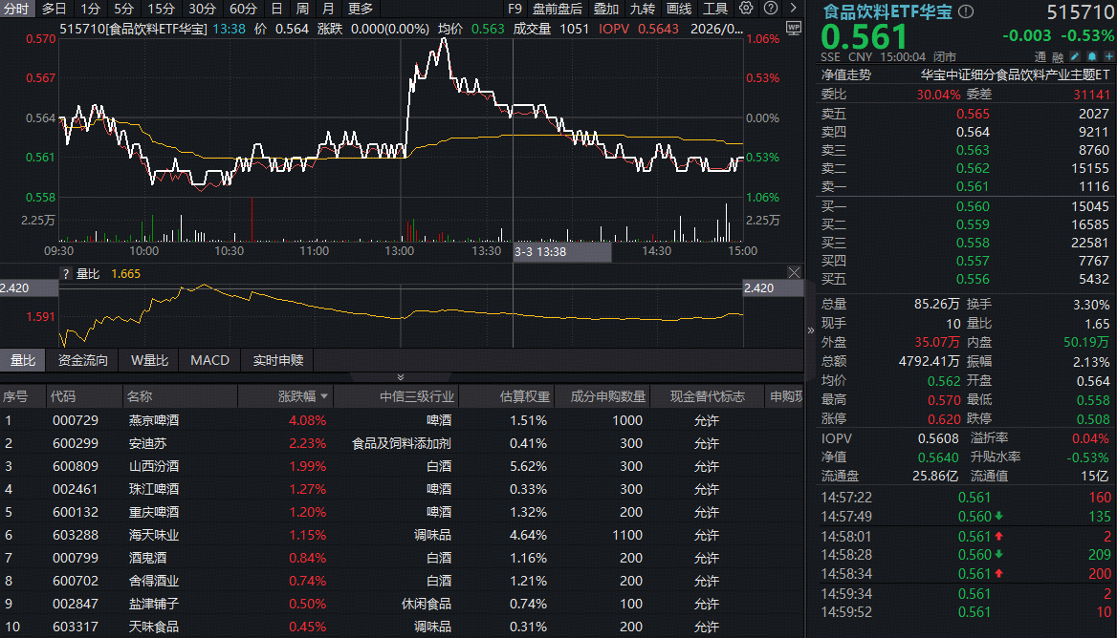This screenshot has width=1117, height=638.
Task: Select the 资金流向 tab
Action: [x=83, y=360]
